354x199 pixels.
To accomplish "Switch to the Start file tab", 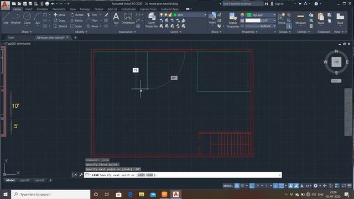I will [x=11, y=38].
